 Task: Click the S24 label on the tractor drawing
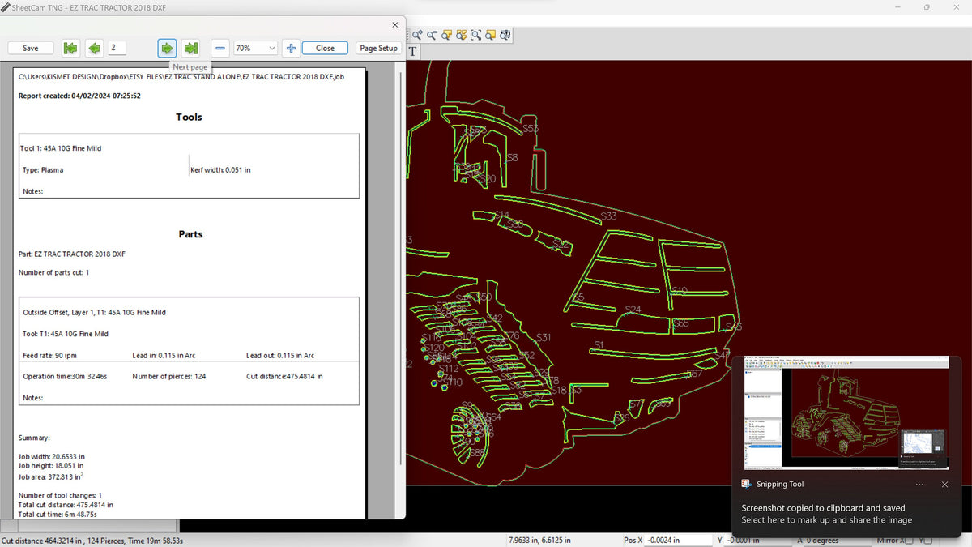pos(633,310)
